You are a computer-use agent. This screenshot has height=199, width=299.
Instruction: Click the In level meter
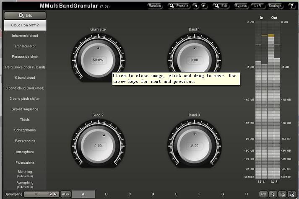click(x=261, y=100)
